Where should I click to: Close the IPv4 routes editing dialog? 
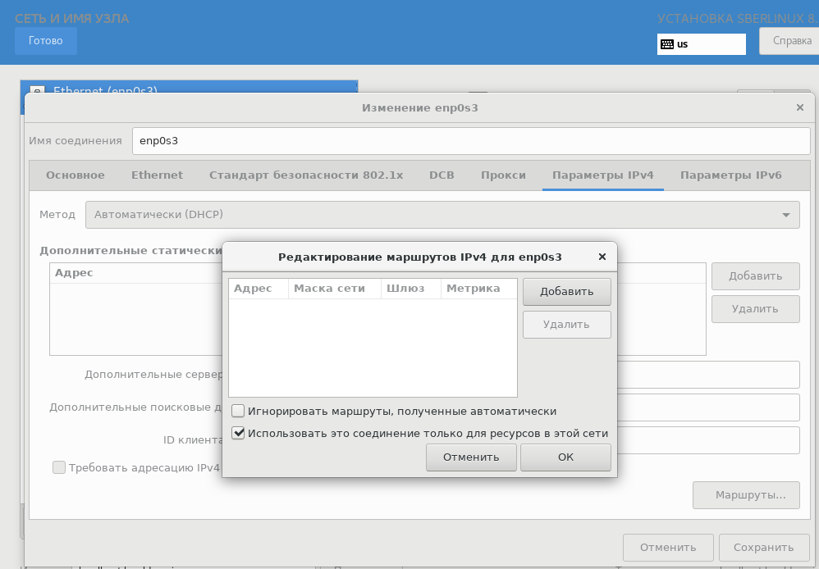coord(602,257)
